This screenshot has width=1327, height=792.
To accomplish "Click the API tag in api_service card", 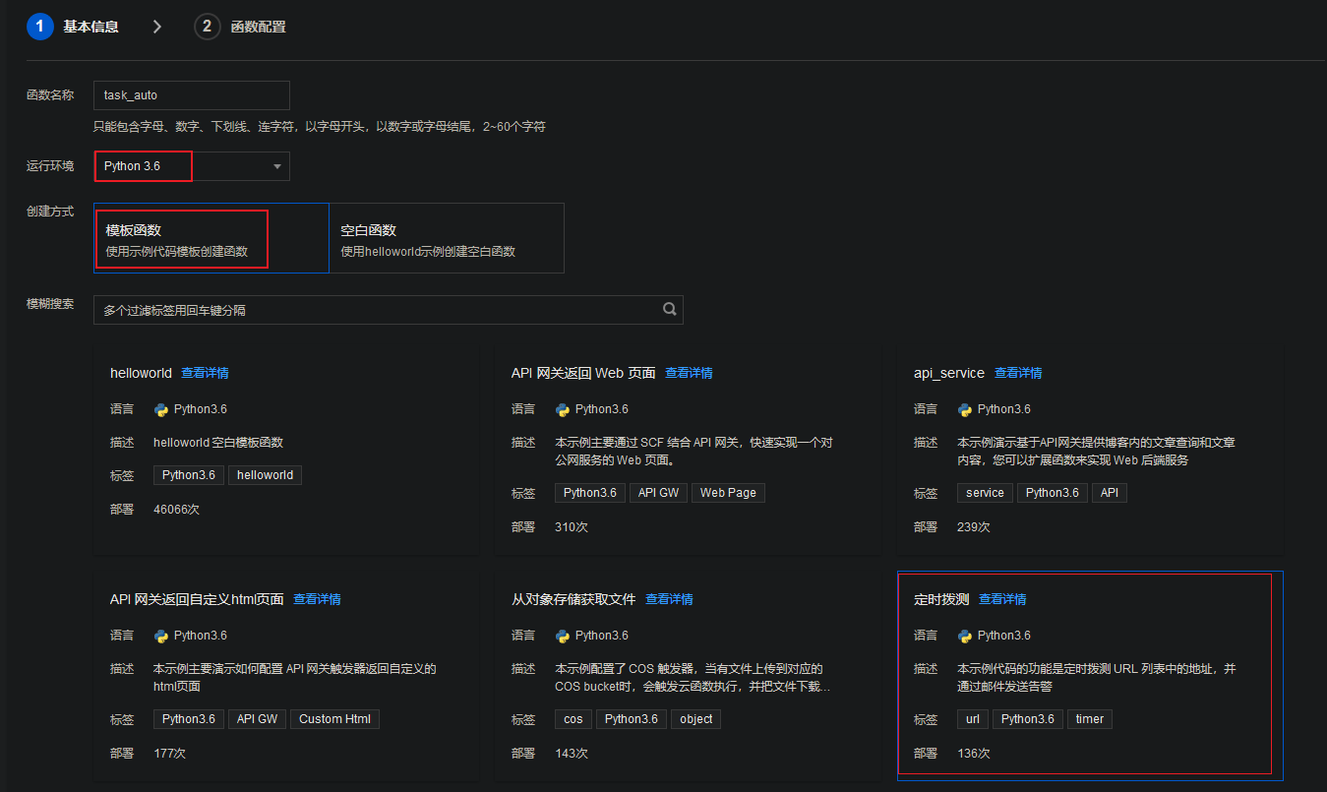I will point(1110,493).
